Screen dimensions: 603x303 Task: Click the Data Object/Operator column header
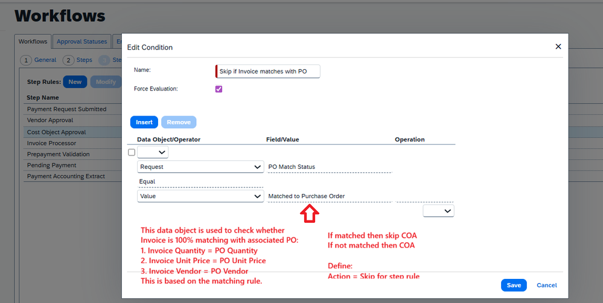[169, 139]
